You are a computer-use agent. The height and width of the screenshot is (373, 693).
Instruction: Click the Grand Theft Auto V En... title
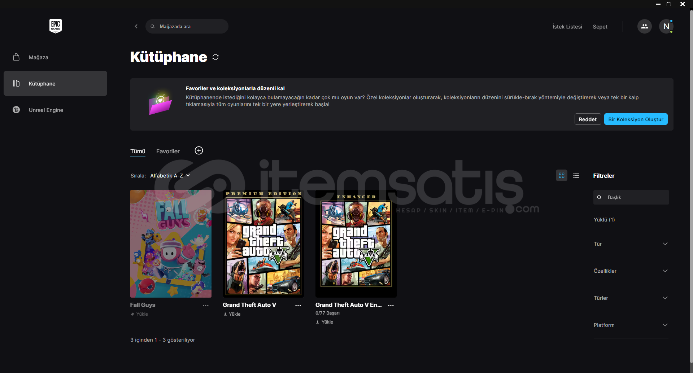point(348,305)
